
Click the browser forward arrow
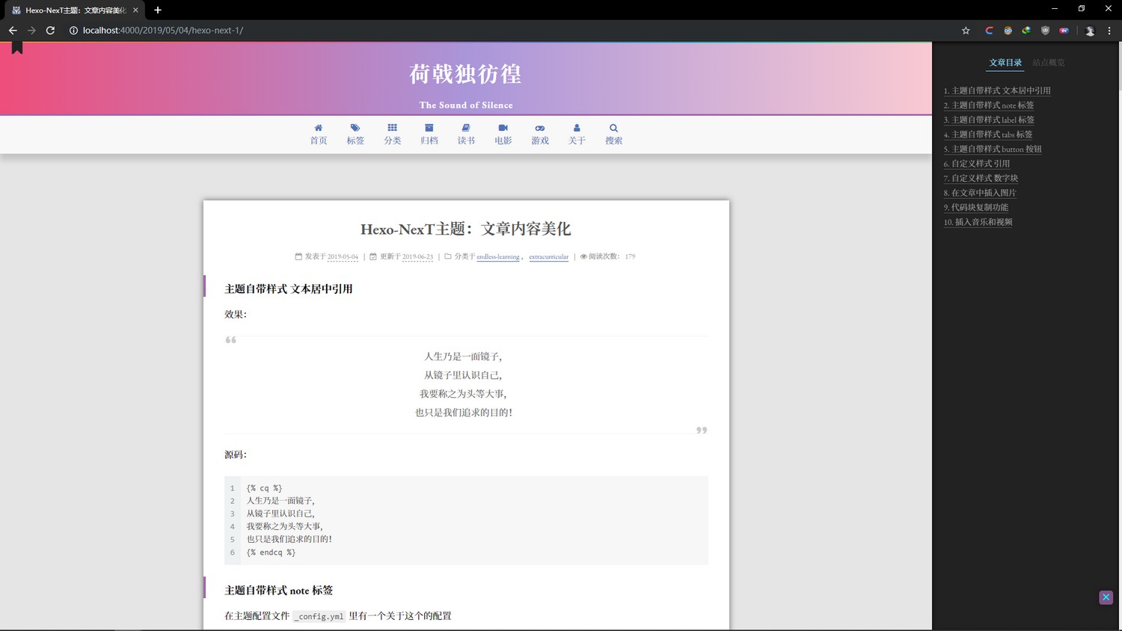(31, 31)
